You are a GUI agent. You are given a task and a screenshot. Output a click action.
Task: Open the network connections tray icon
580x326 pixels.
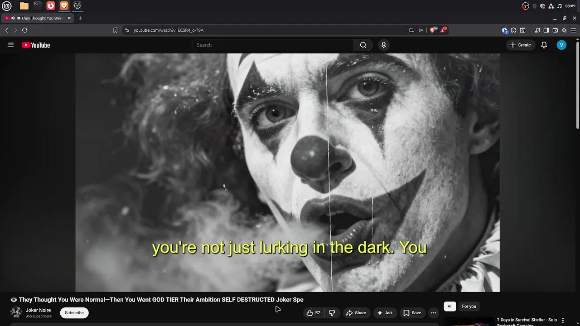point(551,6)
